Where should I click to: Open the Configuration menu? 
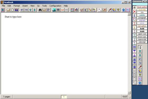(x=55, y=6)
